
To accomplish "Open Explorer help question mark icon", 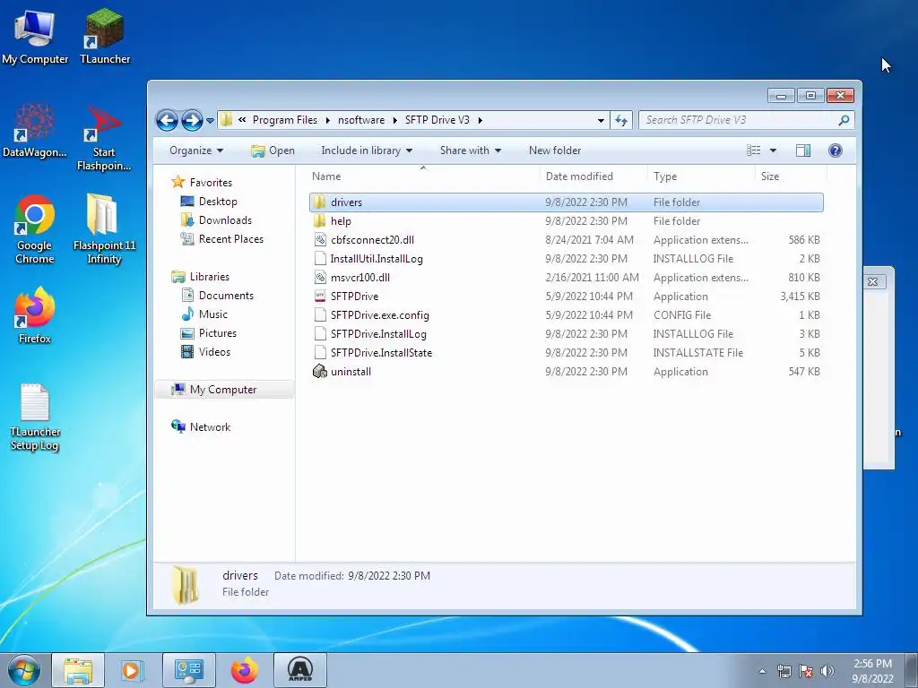I will tap(836, 150).
